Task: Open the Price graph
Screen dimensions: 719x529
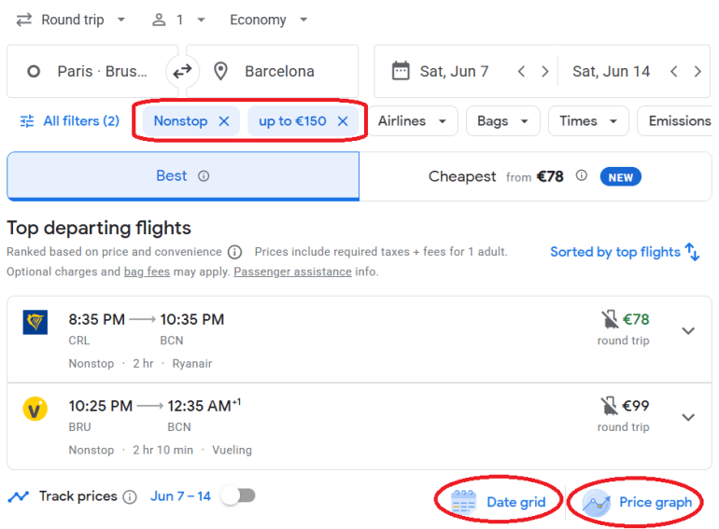Action: pyautogui.click(x=638, y=502)
